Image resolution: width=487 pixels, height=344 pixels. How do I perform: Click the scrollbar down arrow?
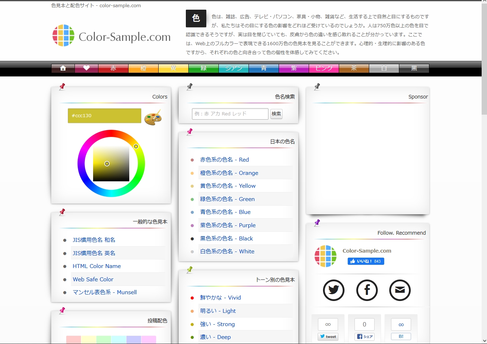[484, 341]
